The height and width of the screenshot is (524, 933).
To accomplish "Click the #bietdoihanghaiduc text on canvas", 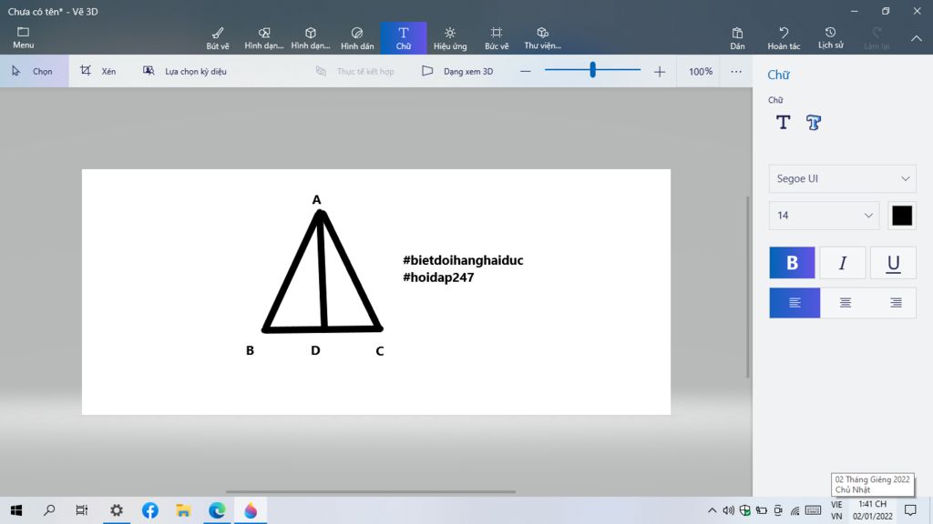I will (463, 260).
